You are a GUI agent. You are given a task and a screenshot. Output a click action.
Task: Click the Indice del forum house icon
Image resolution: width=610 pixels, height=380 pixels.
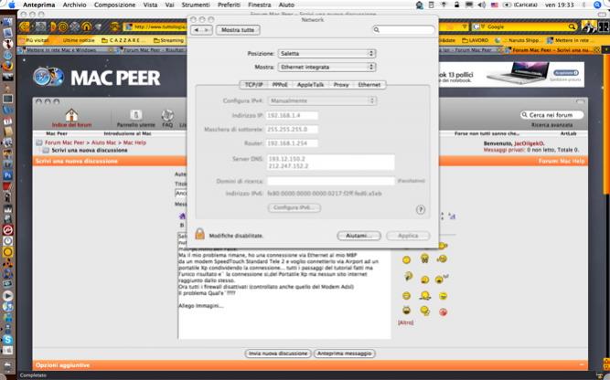[71, 114]
